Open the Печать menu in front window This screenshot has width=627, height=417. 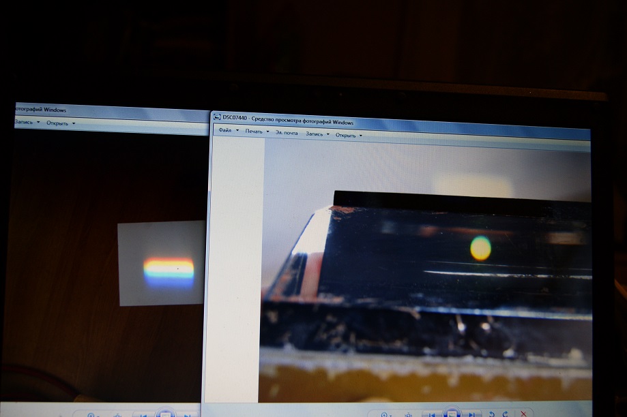point(254,131)
